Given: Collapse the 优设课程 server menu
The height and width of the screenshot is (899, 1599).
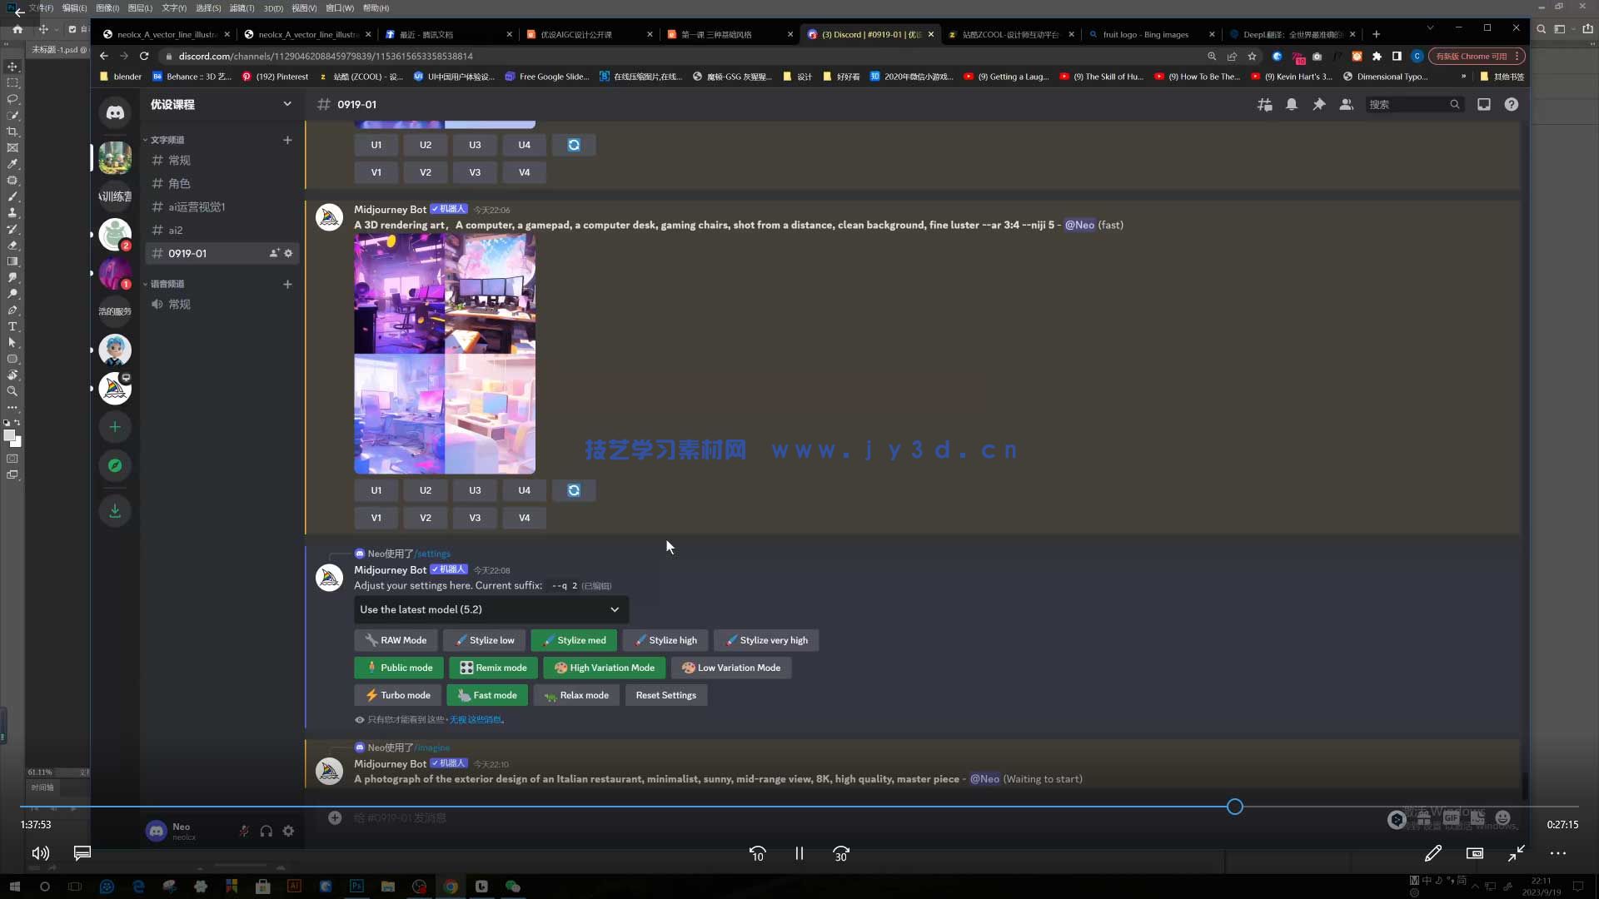Looking at the screenshot, I should pyautogui.click(x=287, y=104).
